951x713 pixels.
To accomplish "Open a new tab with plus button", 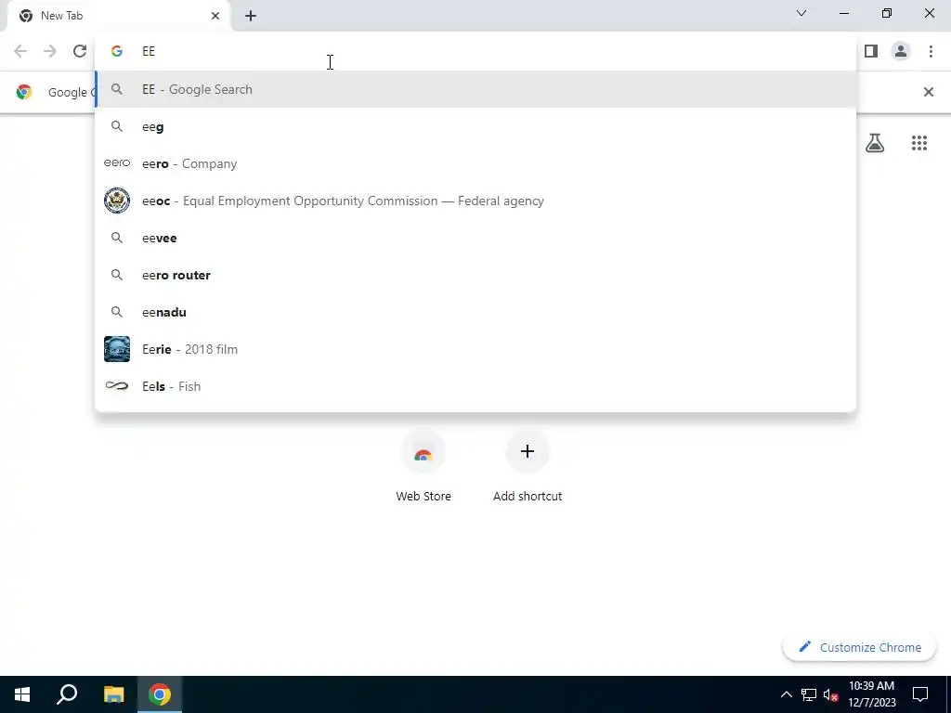I will (251, 16).
